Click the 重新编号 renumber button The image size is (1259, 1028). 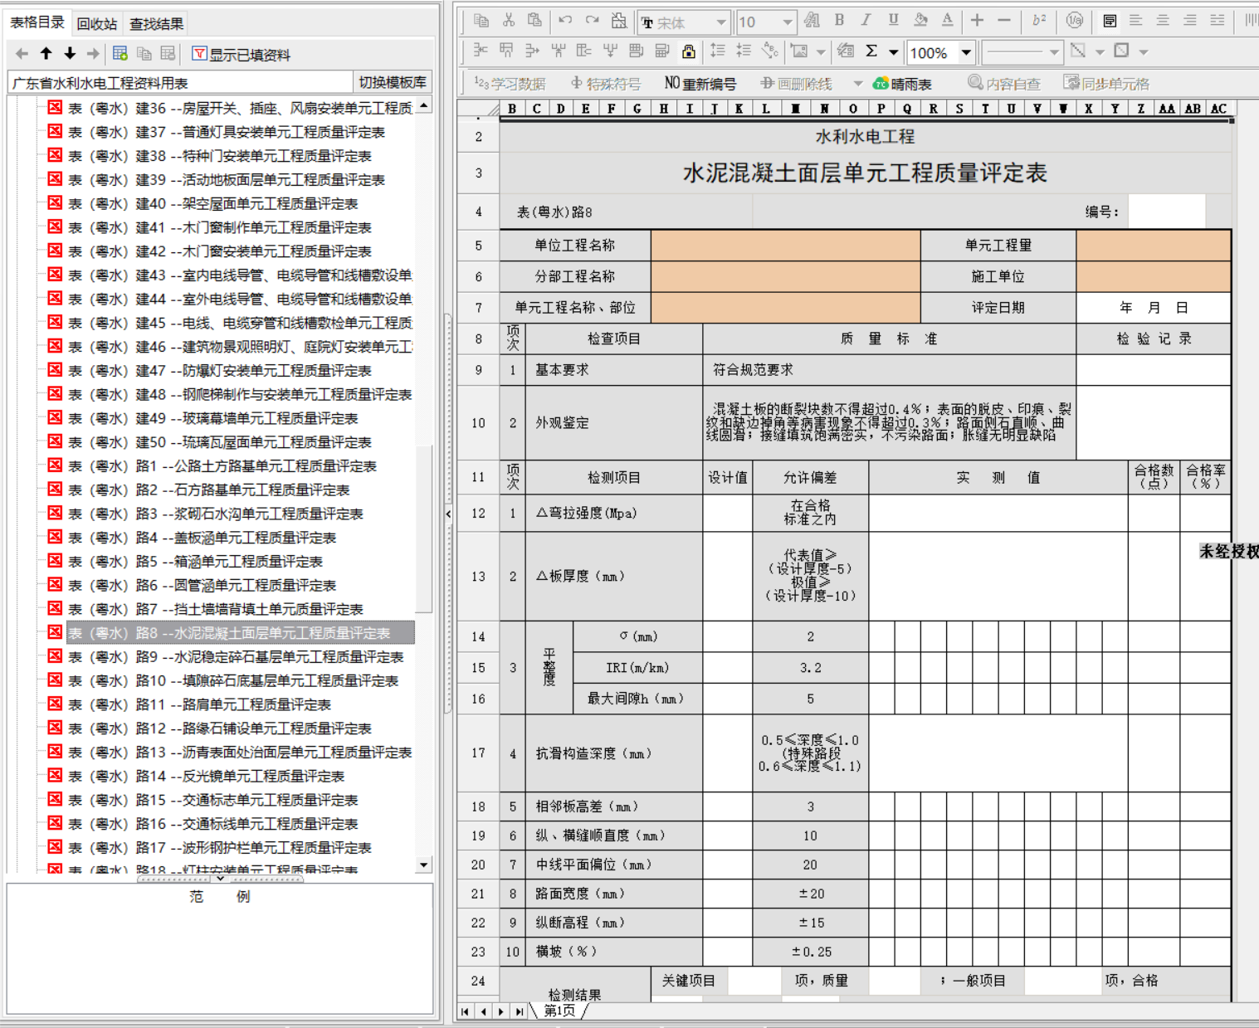tap(700, 84)
